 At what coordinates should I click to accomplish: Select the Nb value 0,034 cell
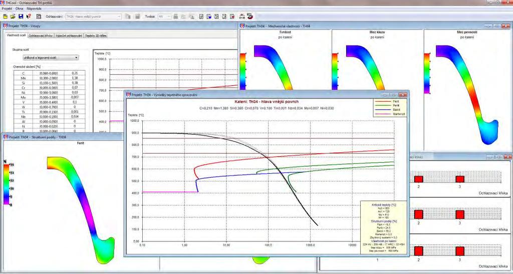pyautogui.click(x=75, y=116)
